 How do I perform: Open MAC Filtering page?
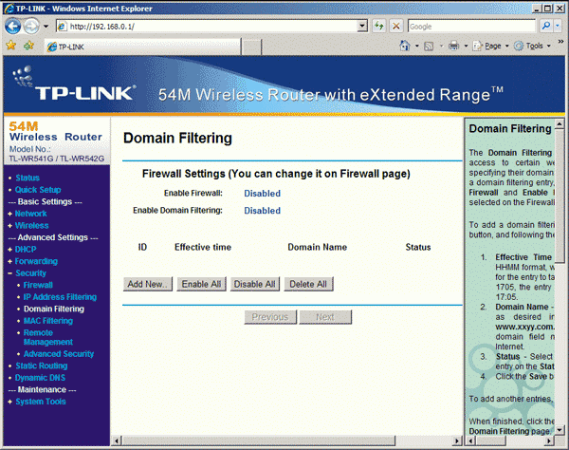point(48,321)
